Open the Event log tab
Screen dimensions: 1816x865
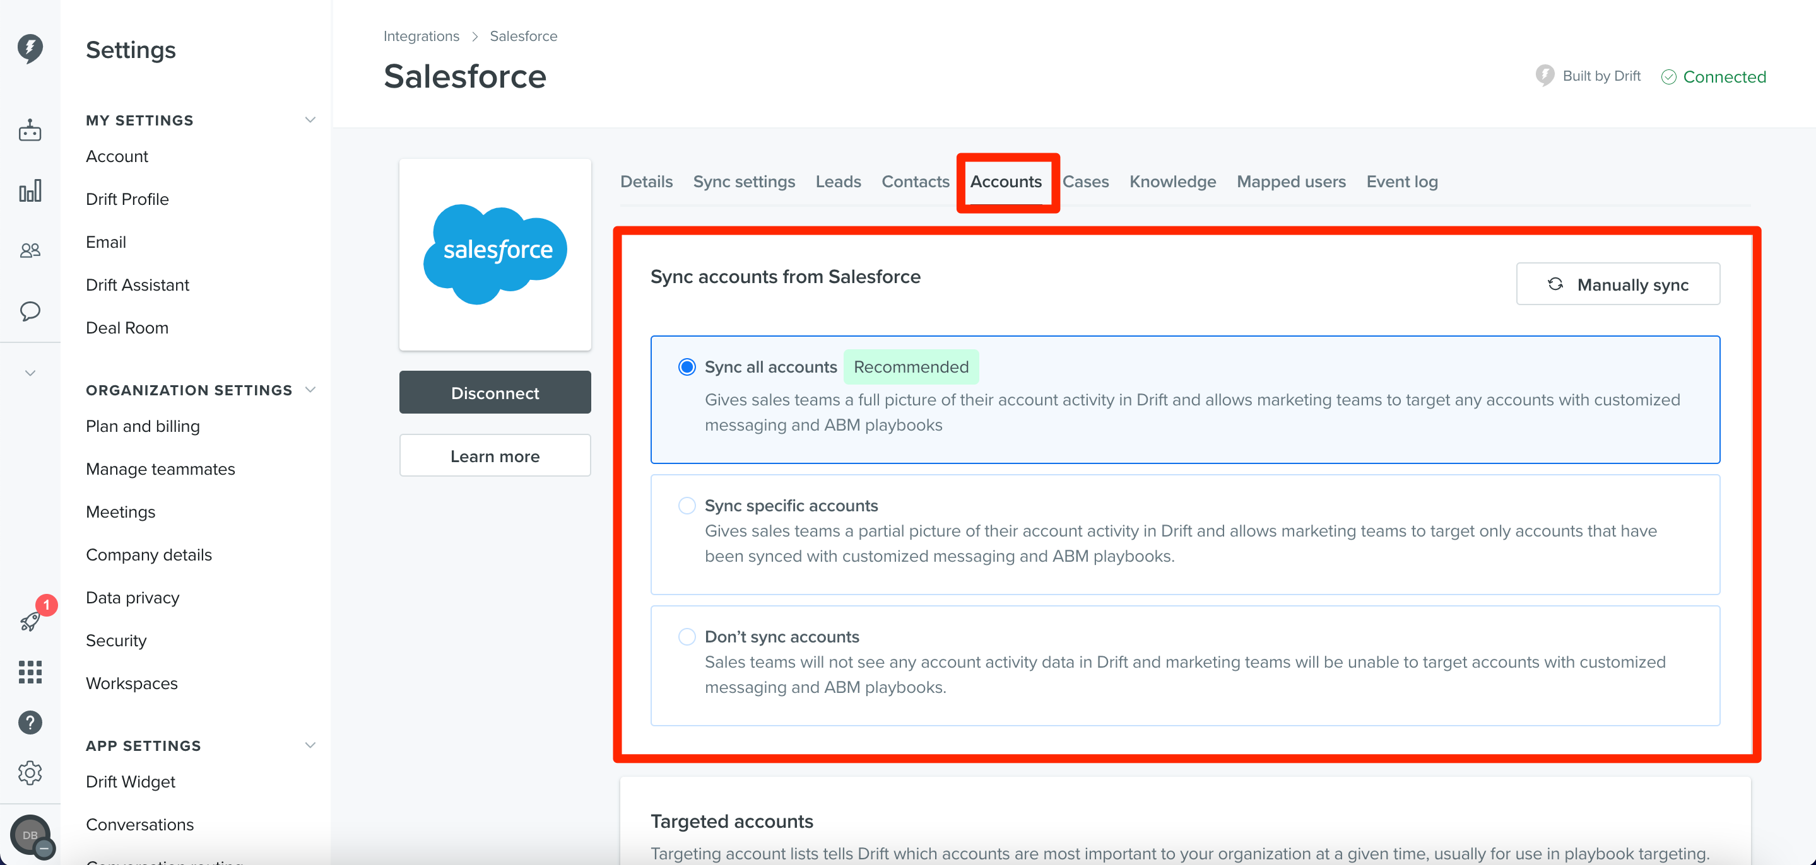pyautogui.click(x=1401, y=182)
